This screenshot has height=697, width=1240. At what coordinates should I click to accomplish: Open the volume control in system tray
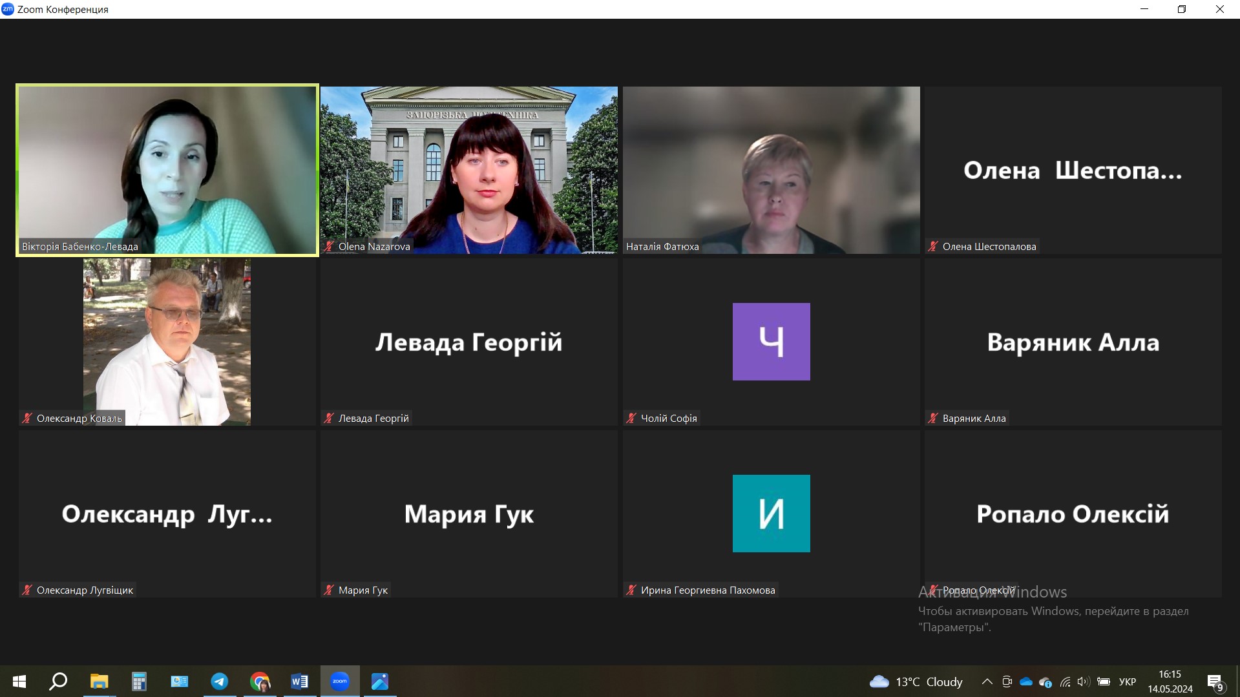pyautogui.click(x=1084, y=681)
